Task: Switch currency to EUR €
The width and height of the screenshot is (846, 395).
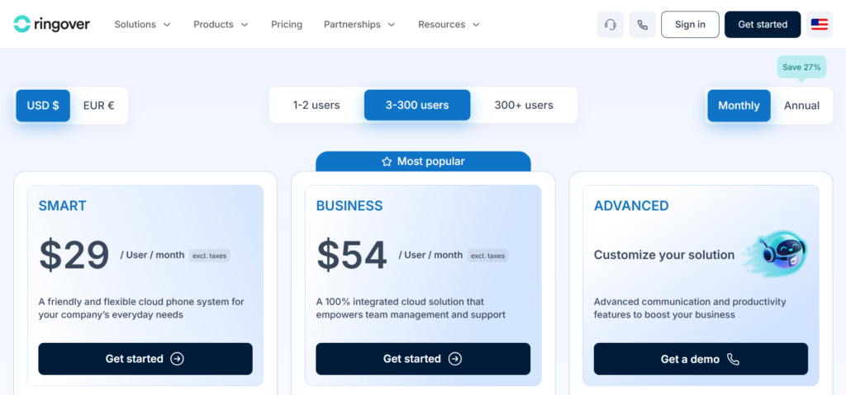Action: 99,106
